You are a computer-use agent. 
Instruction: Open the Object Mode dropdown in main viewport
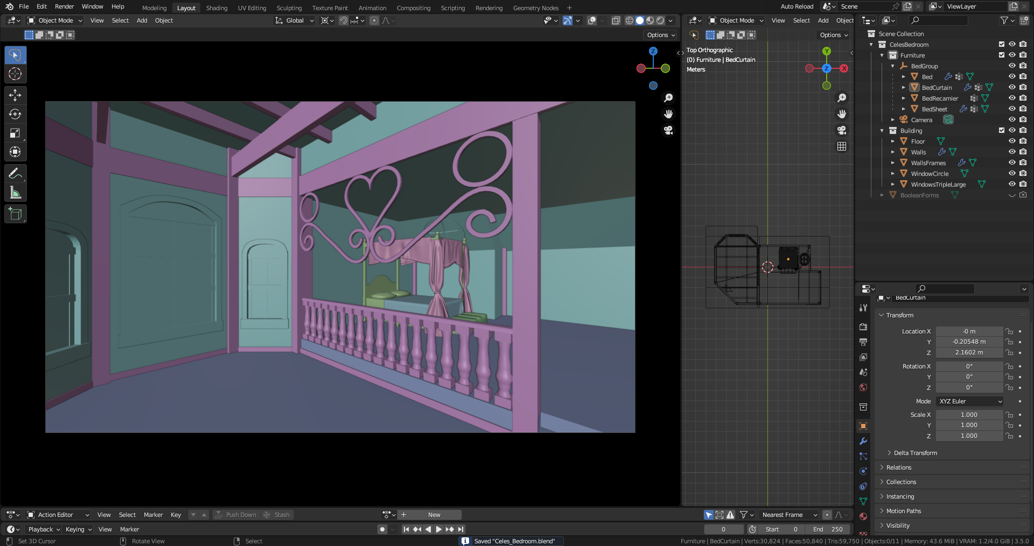point(55,20)
